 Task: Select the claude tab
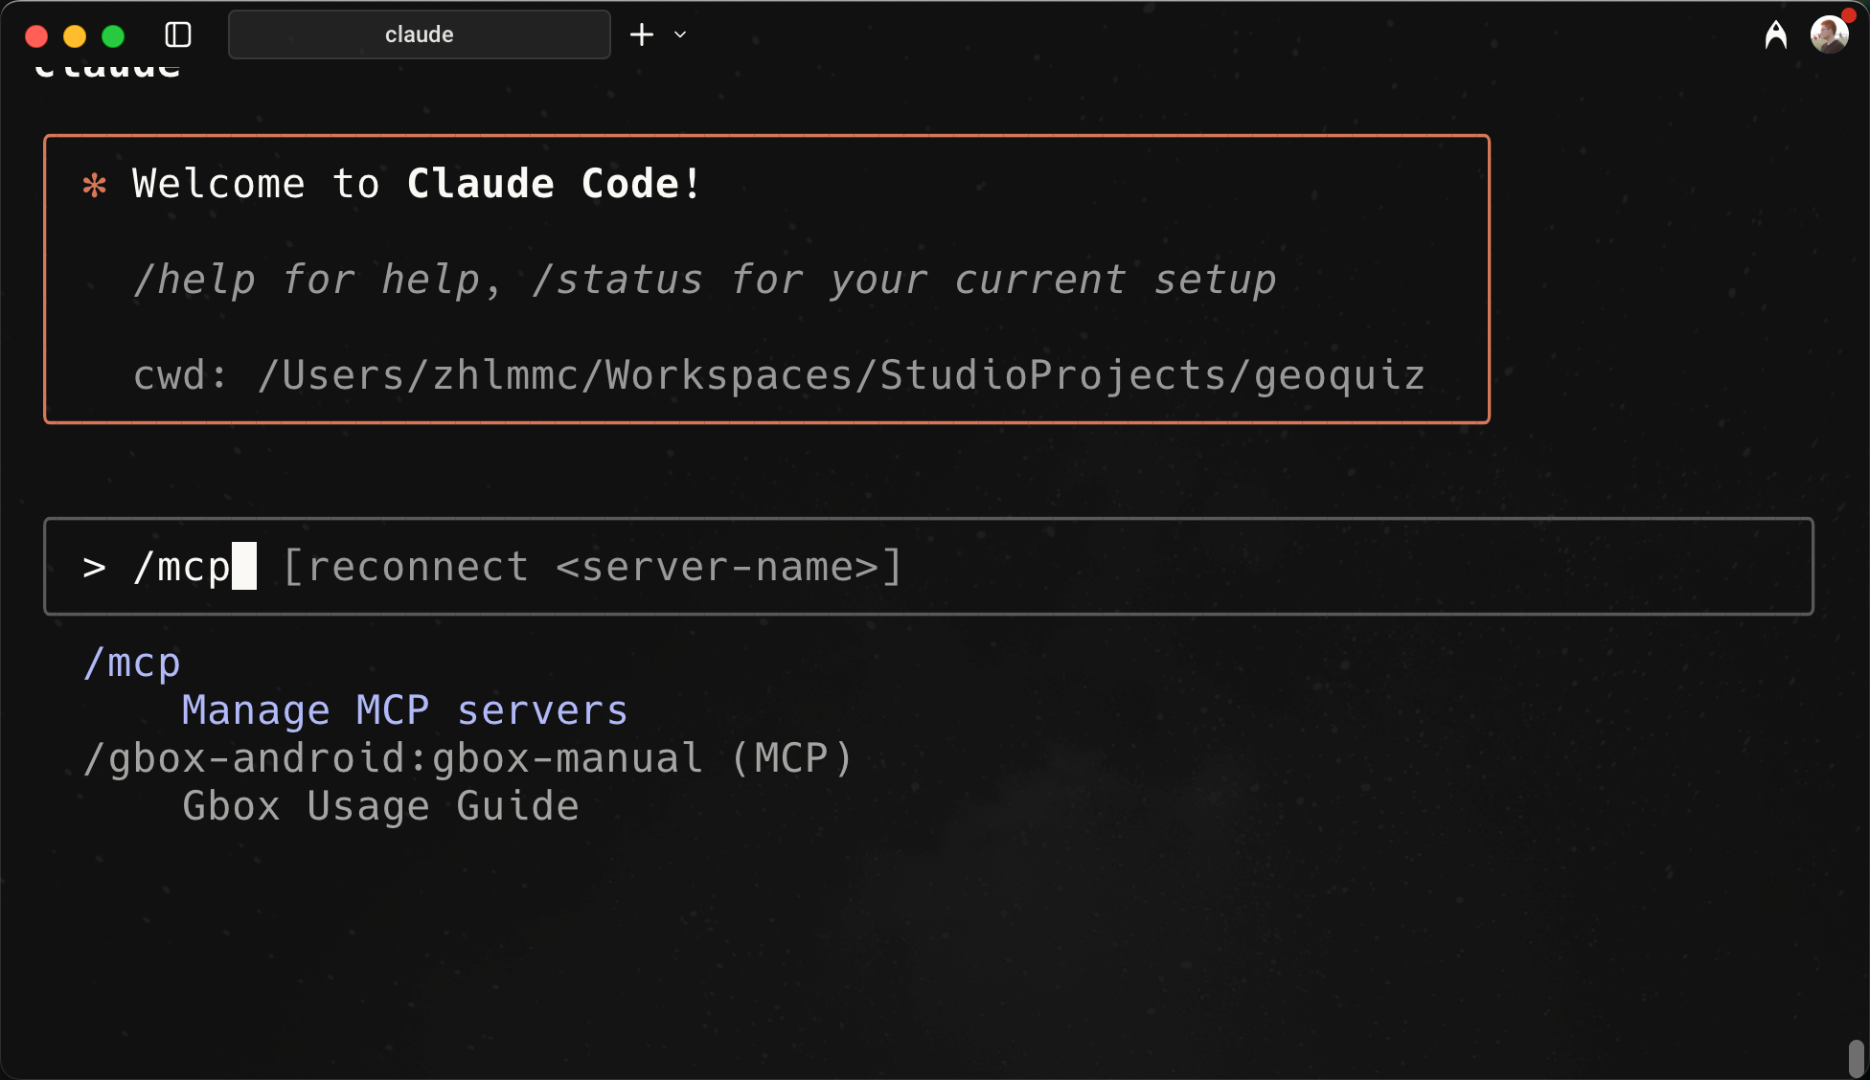[x=419, y=34]
